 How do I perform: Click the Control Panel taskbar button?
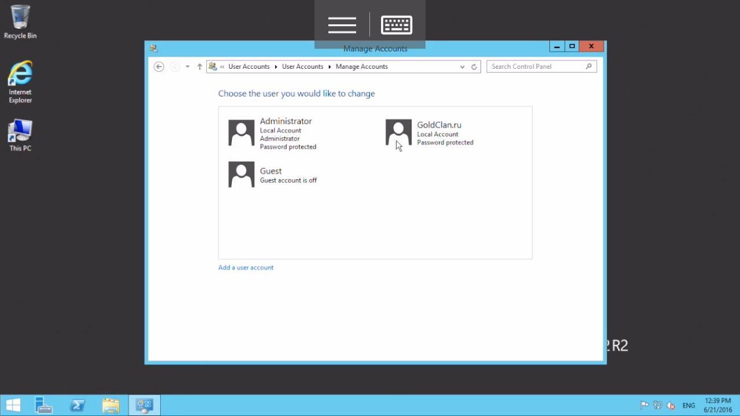144,405
